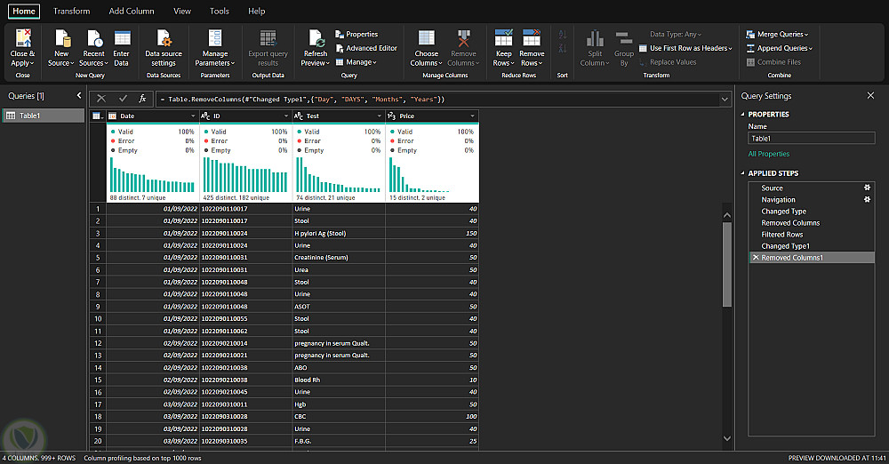The image size is (889, 464).
Task: Open the Price column filter dropdown
Action: click(x=471, y=116)
